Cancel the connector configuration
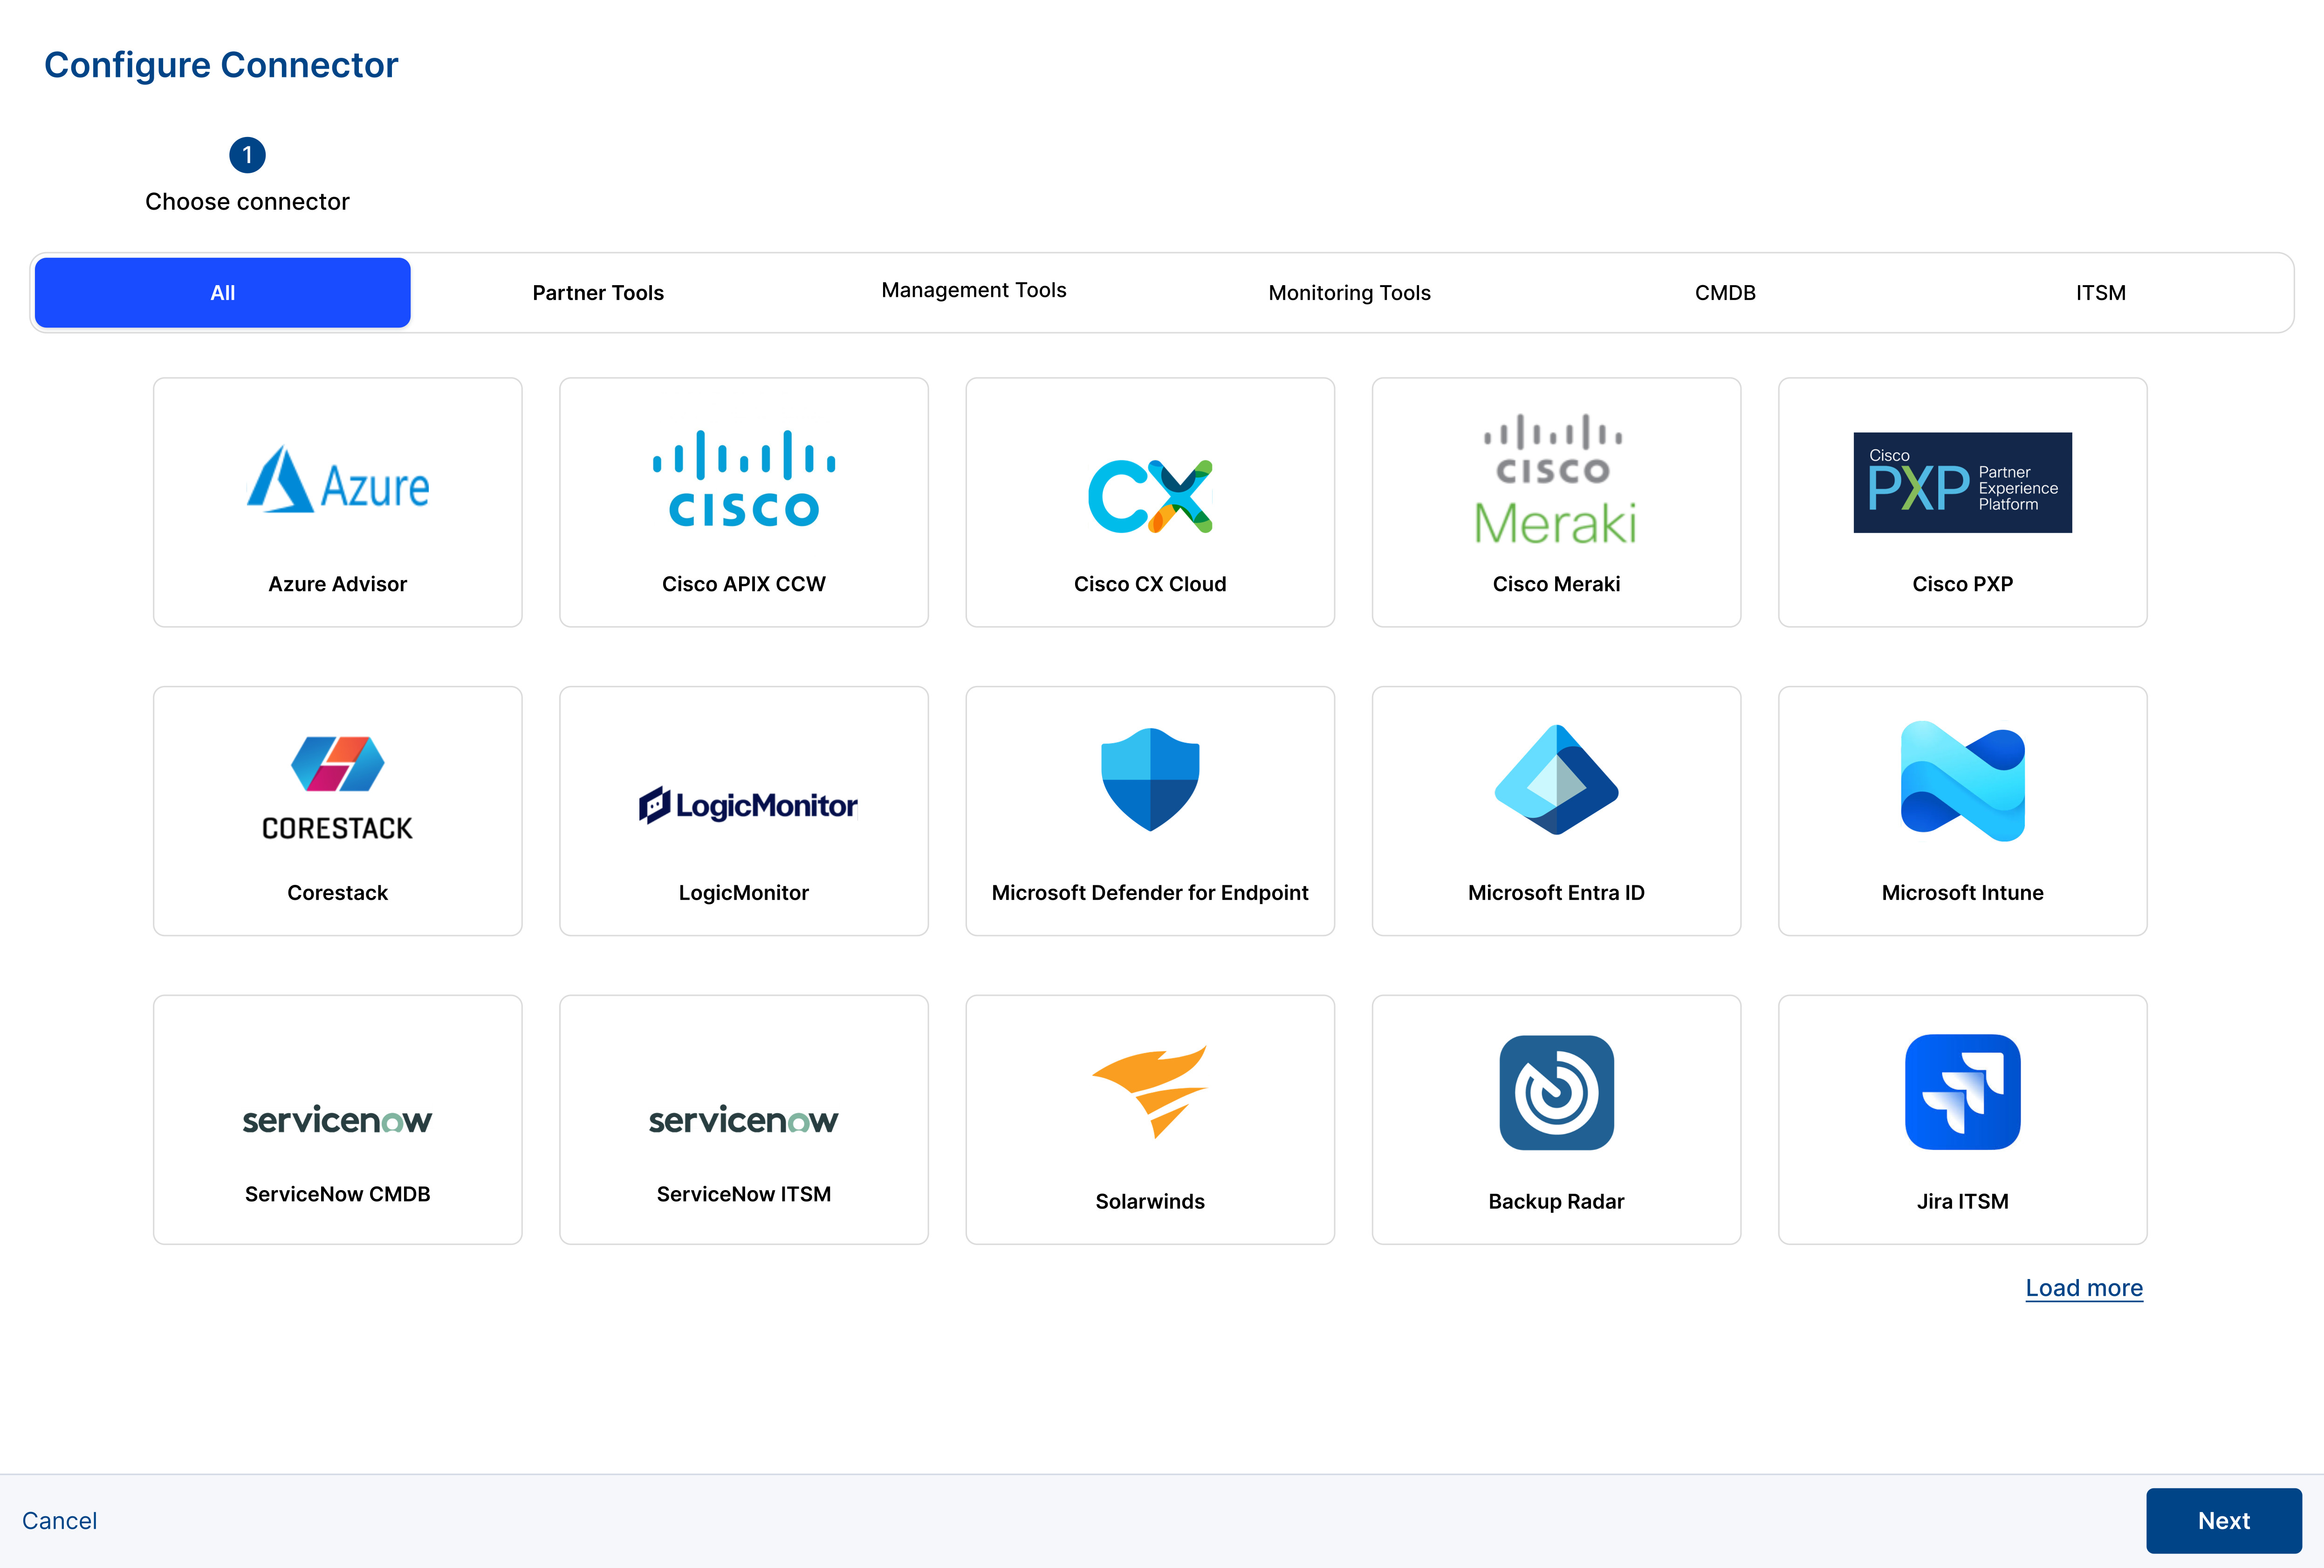Image resolution: width=2324 pixels, height=1568 pixels. click(60, 1521)
